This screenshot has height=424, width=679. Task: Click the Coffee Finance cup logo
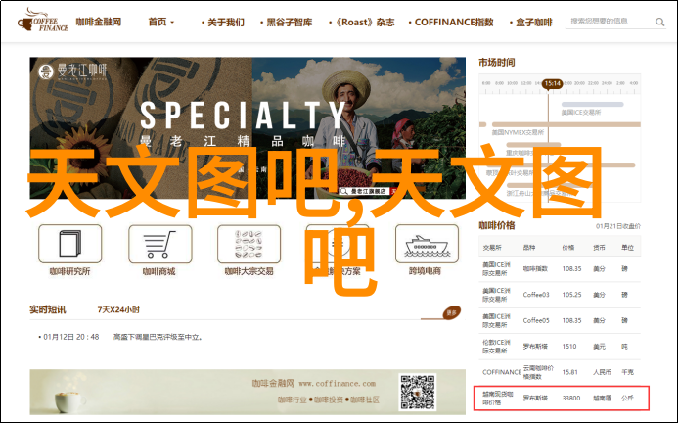click(x=43, y=21)
